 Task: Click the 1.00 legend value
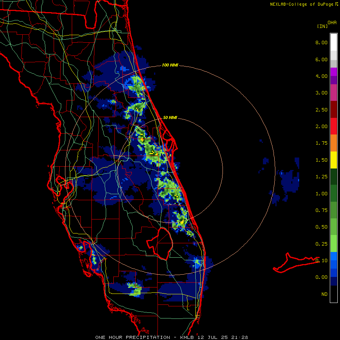321,194
